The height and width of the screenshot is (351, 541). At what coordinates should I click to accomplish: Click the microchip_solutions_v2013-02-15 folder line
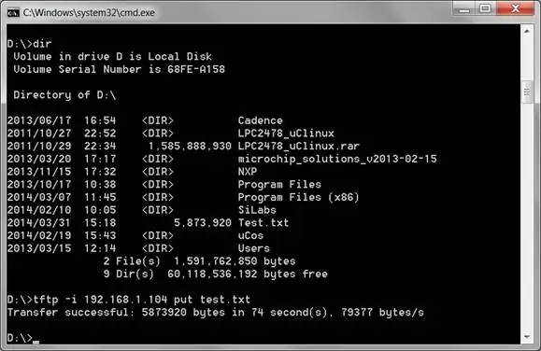[221, 159]
